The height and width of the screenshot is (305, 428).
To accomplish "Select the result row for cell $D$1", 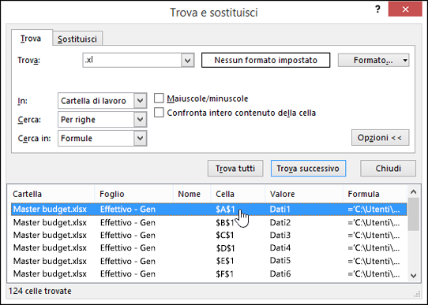I will coord(209,247).
